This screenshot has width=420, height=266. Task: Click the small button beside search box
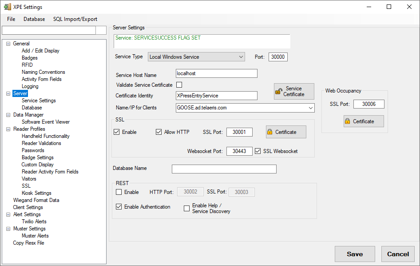(101, 30)
